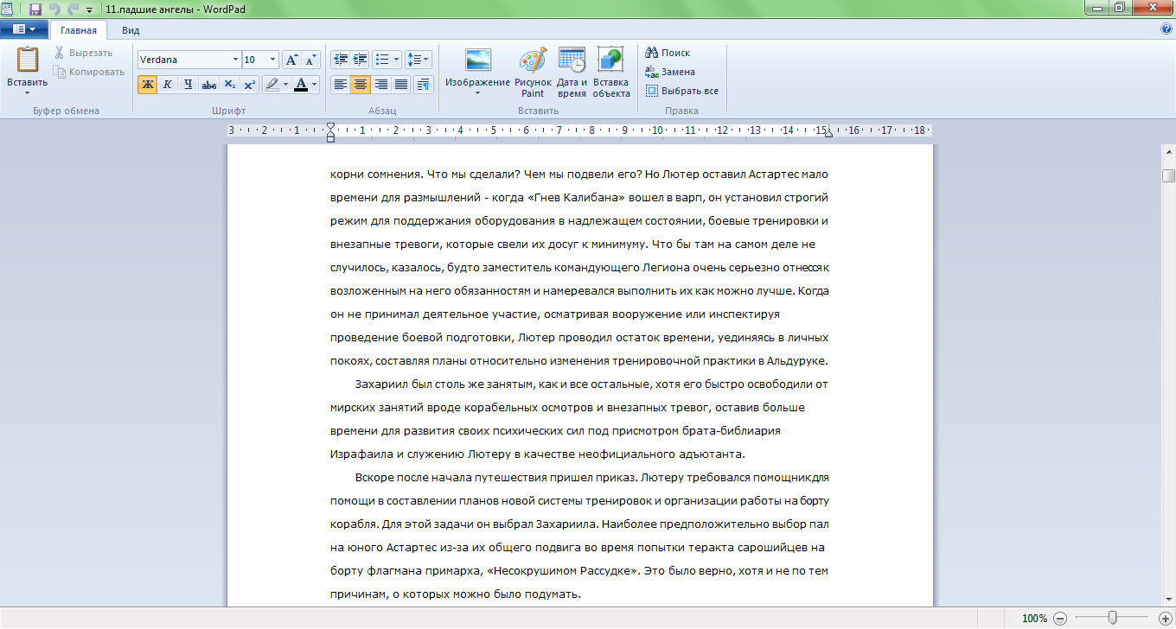This screenshot has height=629, width=1176.
Task: Open the Help question mark icon
Action: pos(1166,29)
